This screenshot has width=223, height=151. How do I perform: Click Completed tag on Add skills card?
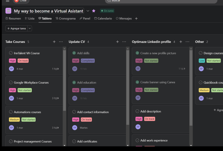(x=88, y=61)
